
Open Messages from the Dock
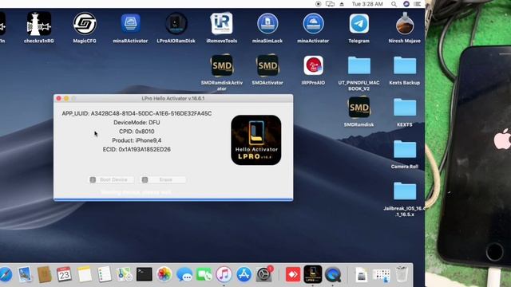(x=184, y=275)
